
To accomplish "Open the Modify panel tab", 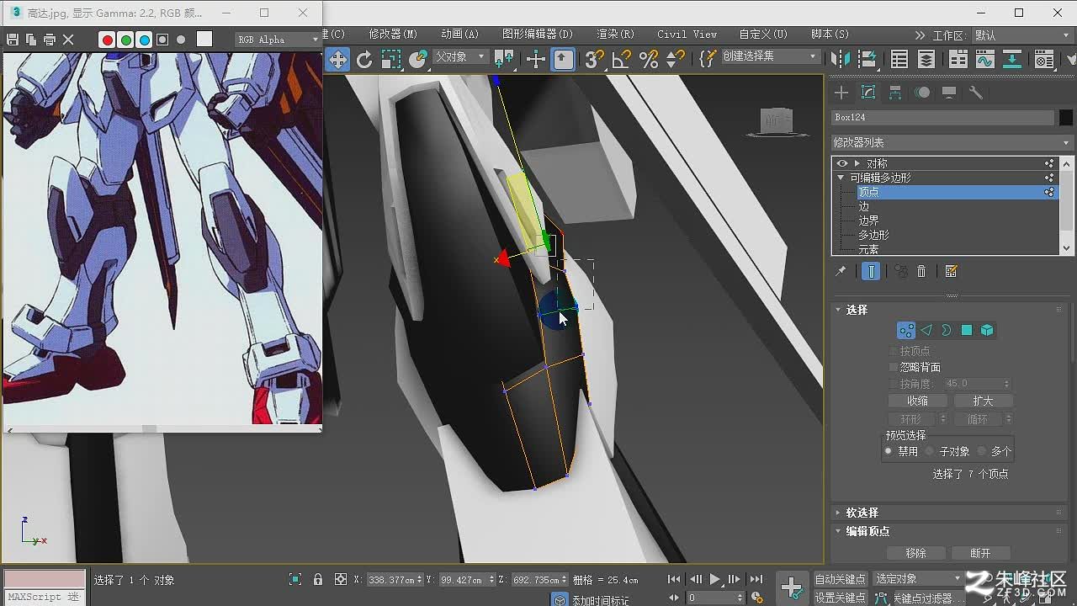I will click(868, 93).
